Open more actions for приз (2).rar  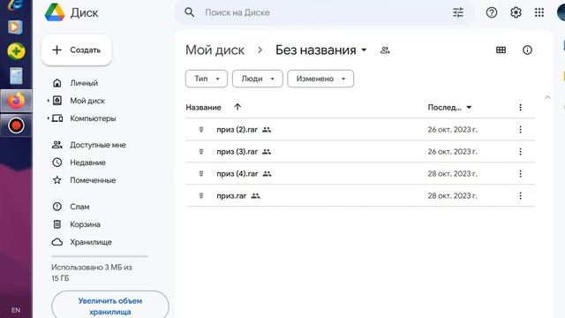click(520, 130)
